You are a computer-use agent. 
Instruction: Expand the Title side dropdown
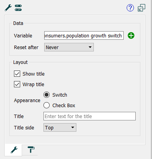tap(60, 127)
